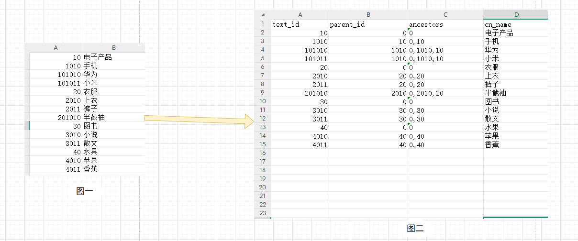The height and width of the screenshot is (241, 578).
Task: Select row number 9 in figure two
Action: (263, 93)
